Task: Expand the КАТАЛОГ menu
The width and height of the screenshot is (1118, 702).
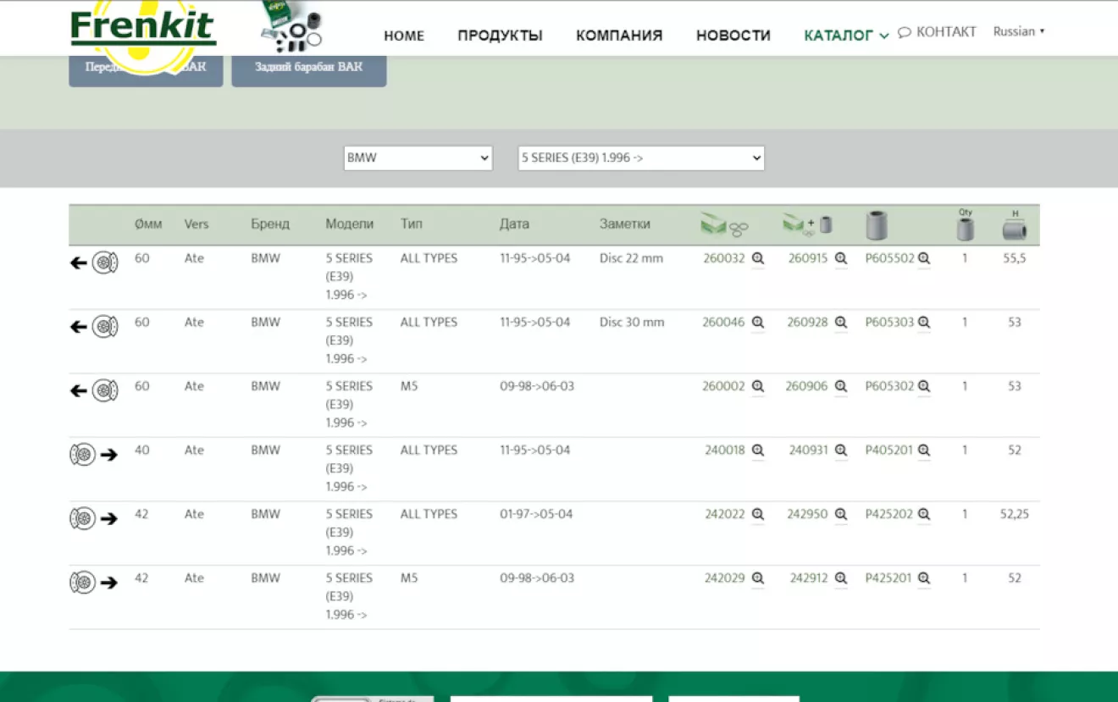Action: point(846,36)
